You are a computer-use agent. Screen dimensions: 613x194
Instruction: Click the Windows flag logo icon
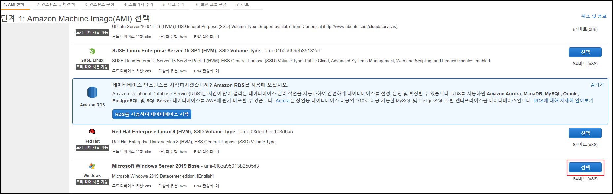pyautogui.click(x=92, y=166)
